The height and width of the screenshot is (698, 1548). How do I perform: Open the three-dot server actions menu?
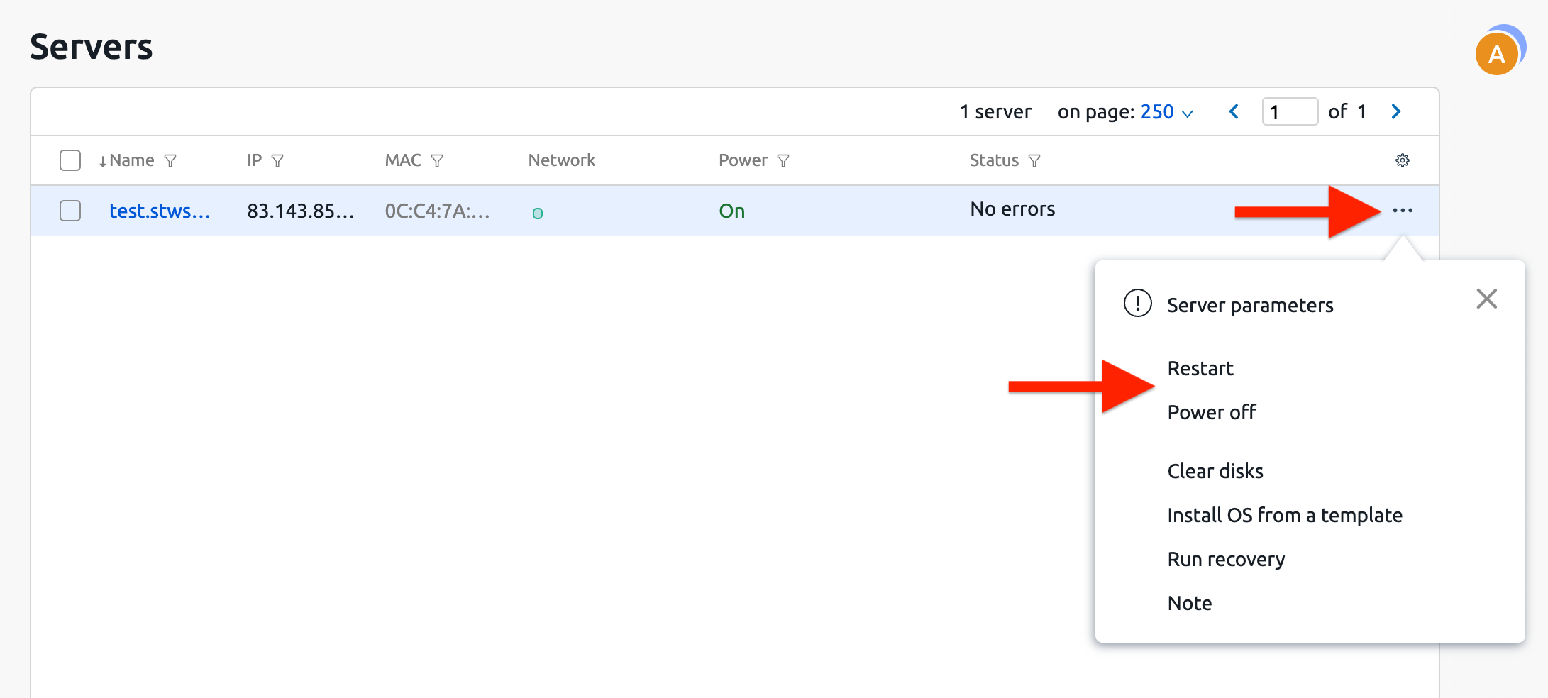pos(1402,211)
